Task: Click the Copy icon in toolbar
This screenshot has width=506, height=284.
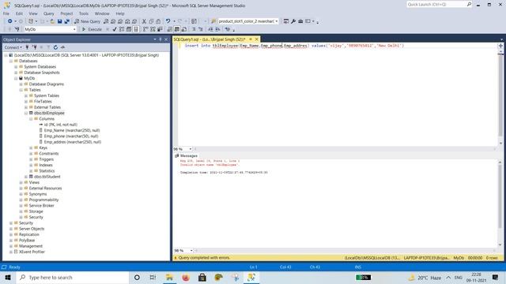Action: [x=151, y=21]
